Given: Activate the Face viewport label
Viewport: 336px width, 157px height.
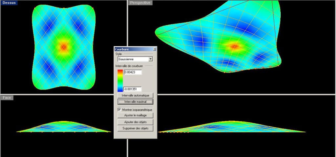Looking at the screenshot, I should click(7, 98).
